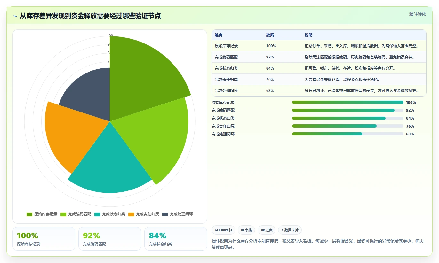Toggle the 完成处理闭环 legend swatch
Screen dimensions: 439x263
pyautogui.click(x=165, y=214)
